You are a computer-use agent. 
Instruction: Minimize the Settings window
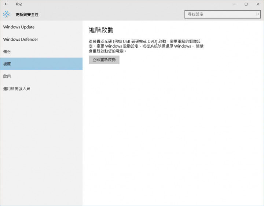tap(234, 4)
